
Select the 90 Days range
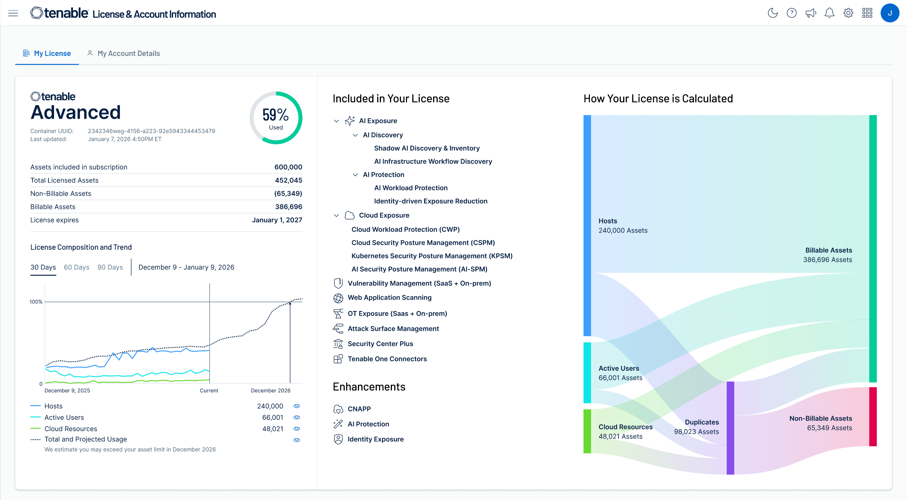click(x=110, y=267)
